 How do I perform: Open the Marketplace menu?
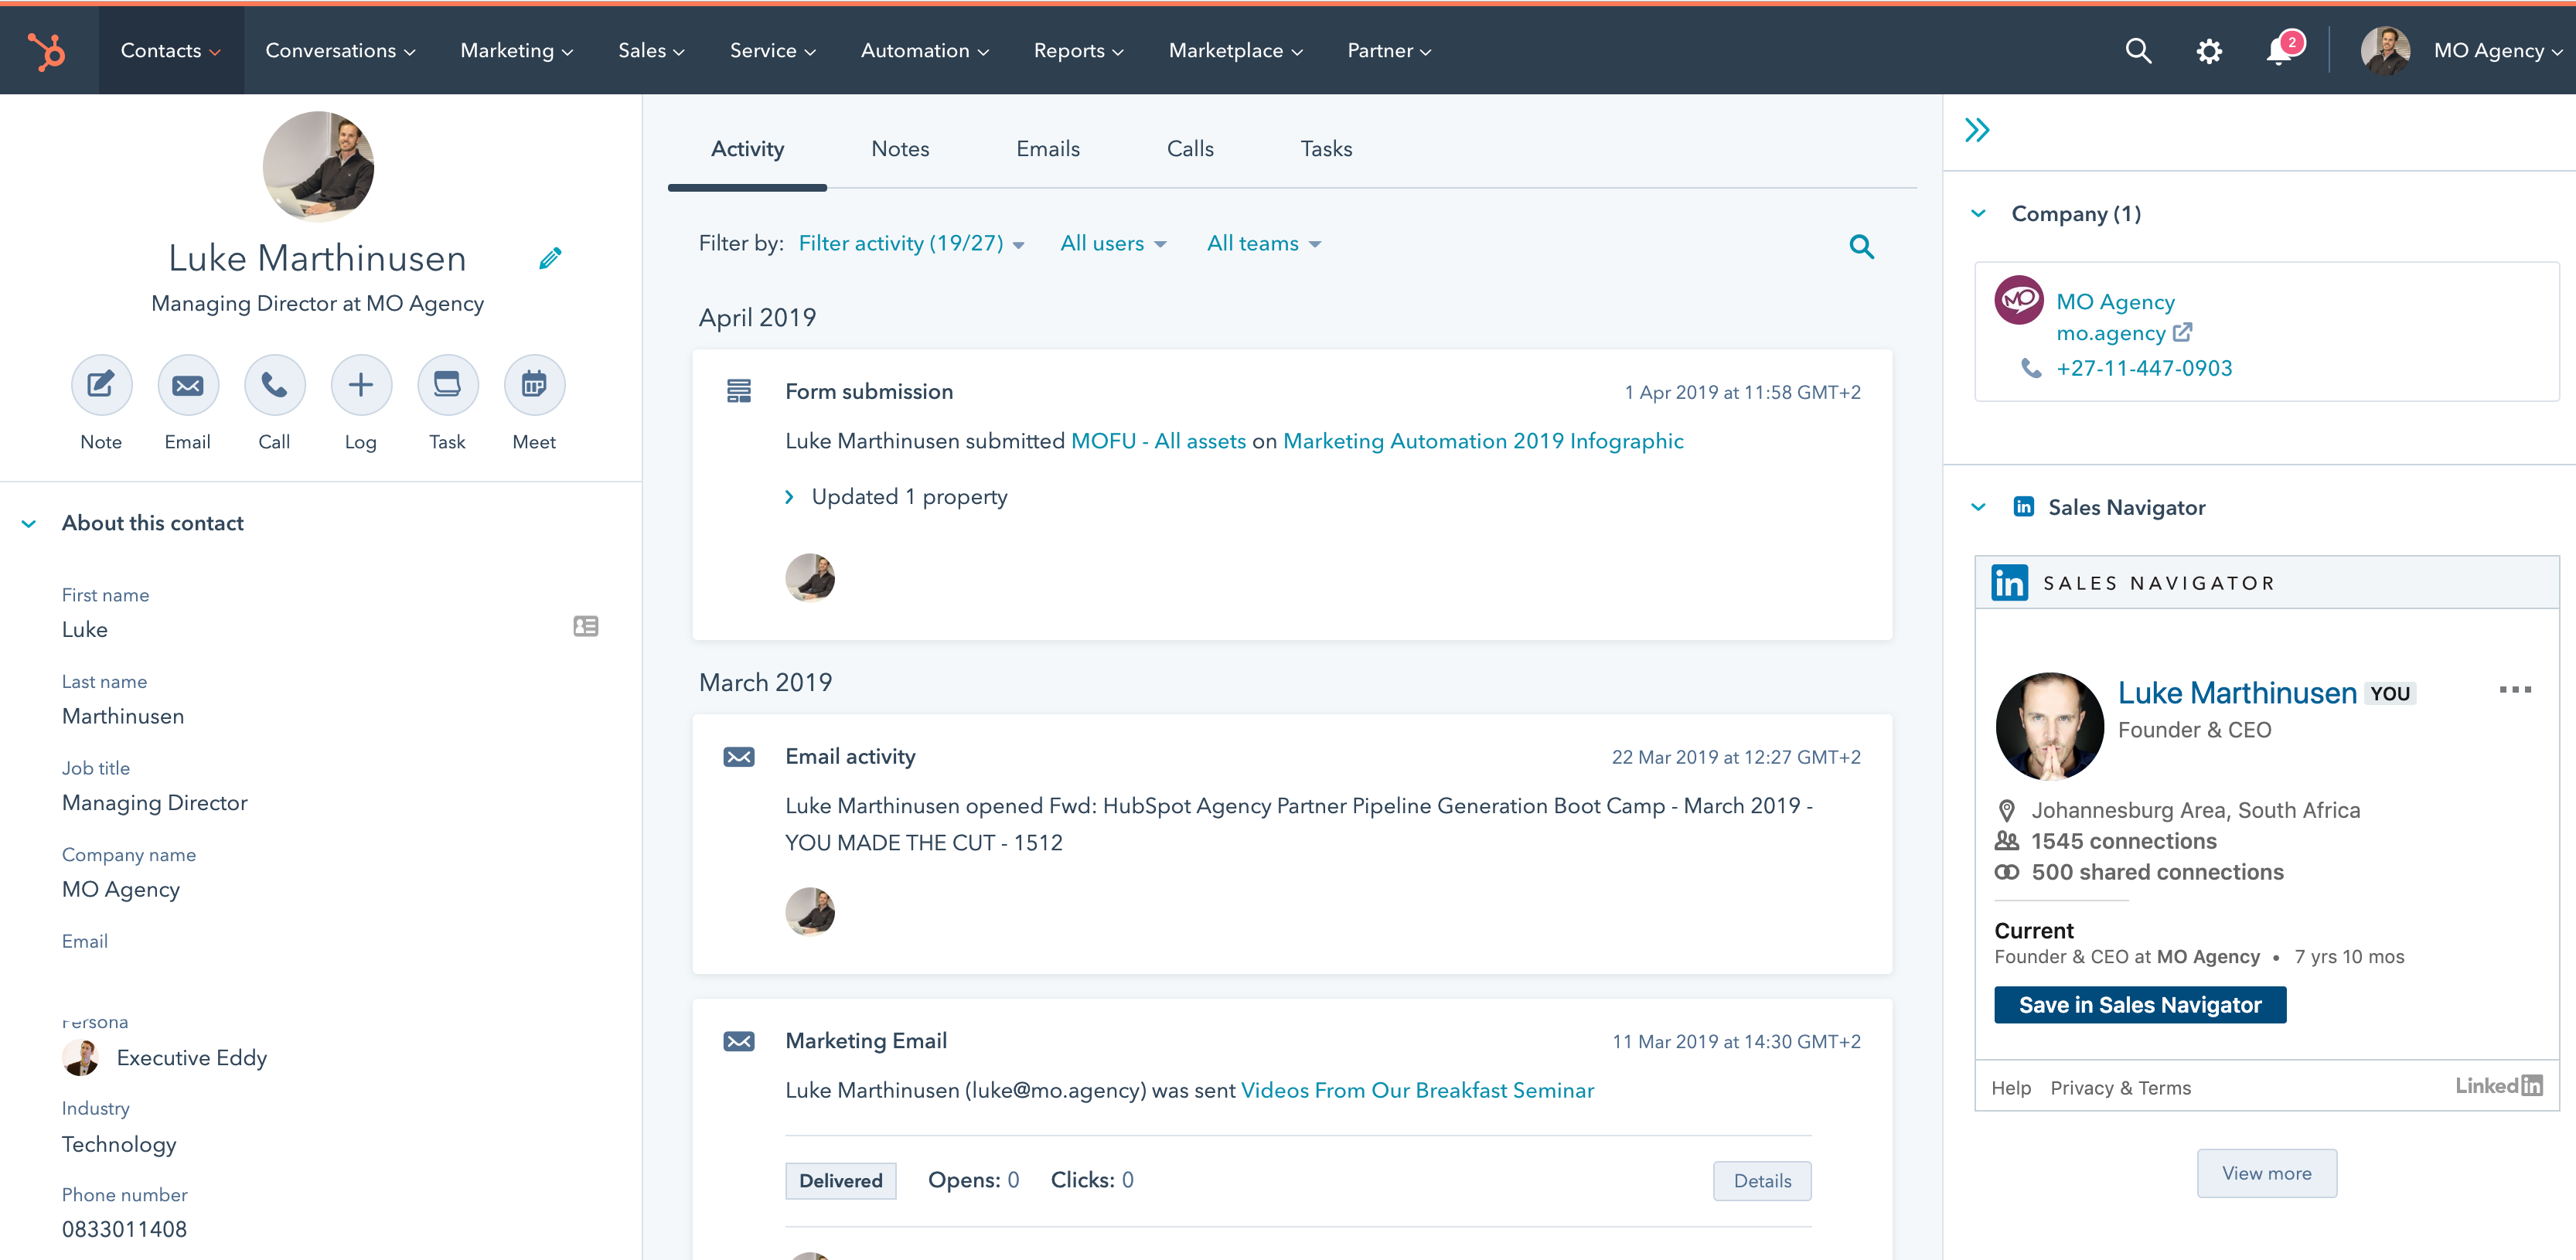1236,50
